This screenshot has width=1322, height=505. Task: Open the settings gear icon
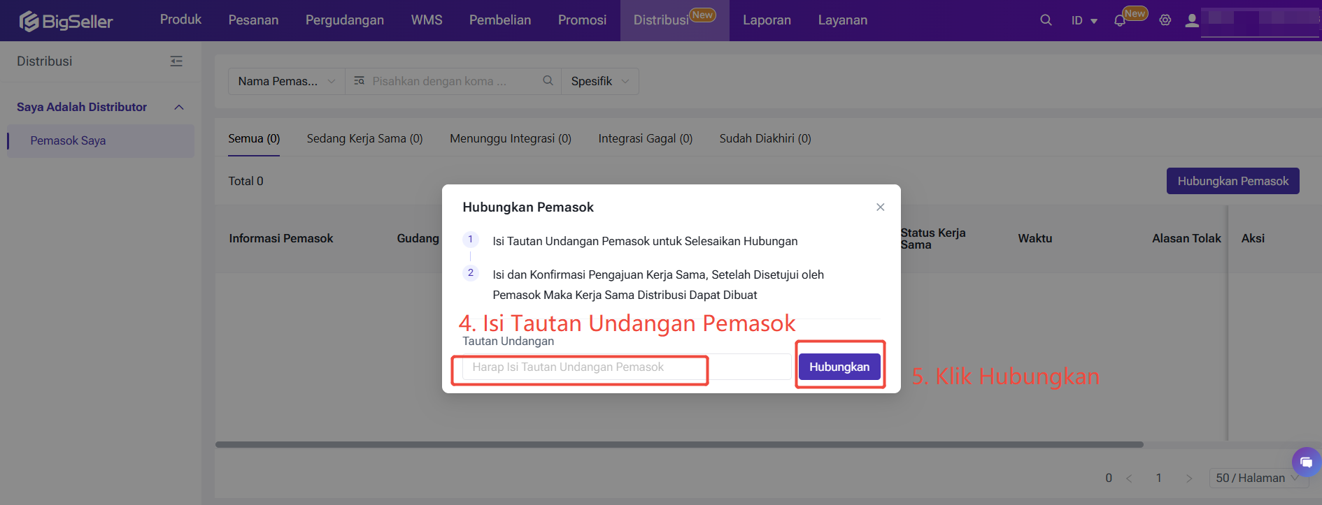coord(1165,20)
